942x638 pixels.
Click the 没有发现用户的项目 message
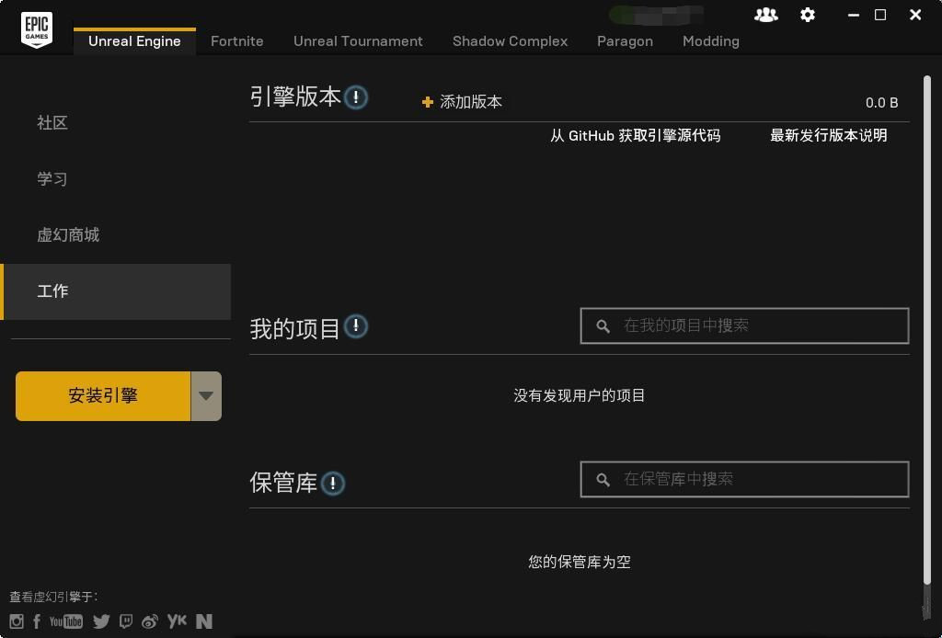[x=580, y=395]
